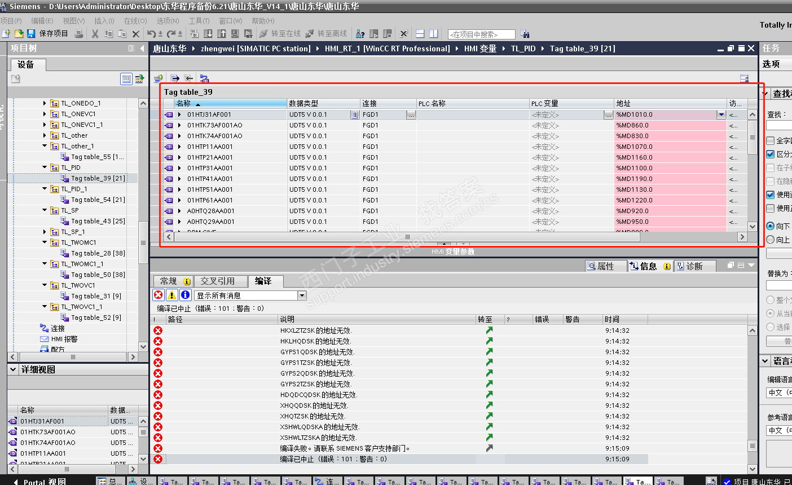Expand the TL_ONEDO_1 tree folder
The height and width of the screenshot is (485, 792).
tap(45, 103)
